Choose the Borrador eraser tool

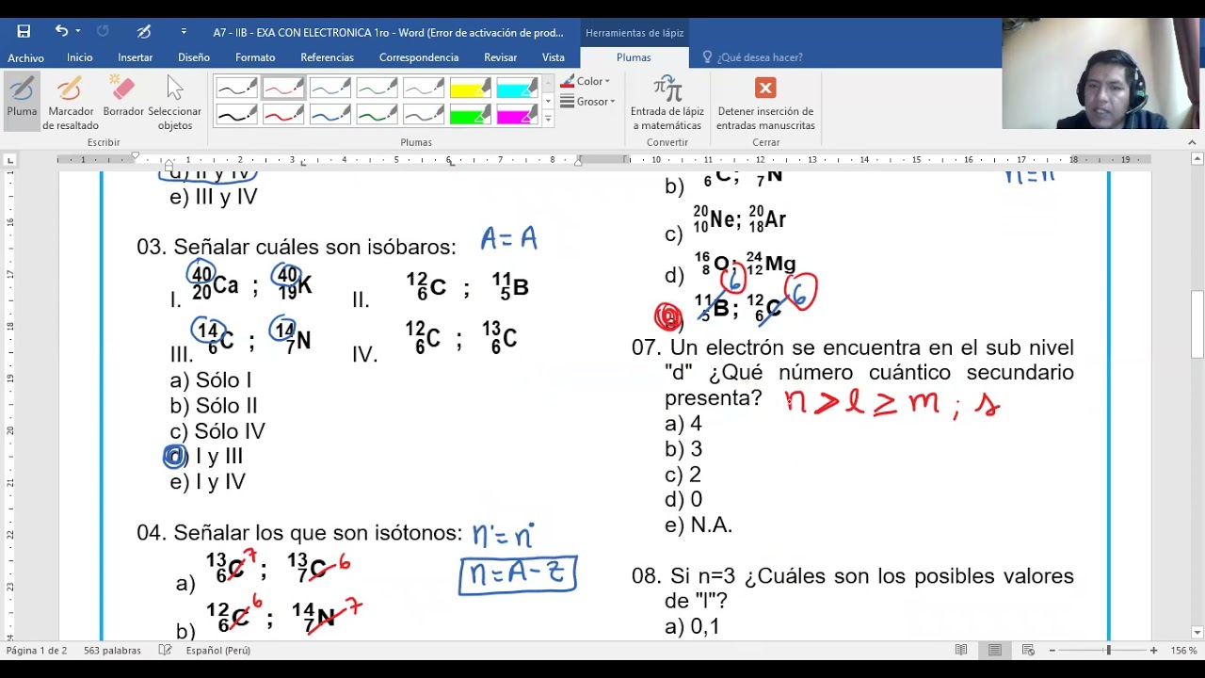point(123,97)
